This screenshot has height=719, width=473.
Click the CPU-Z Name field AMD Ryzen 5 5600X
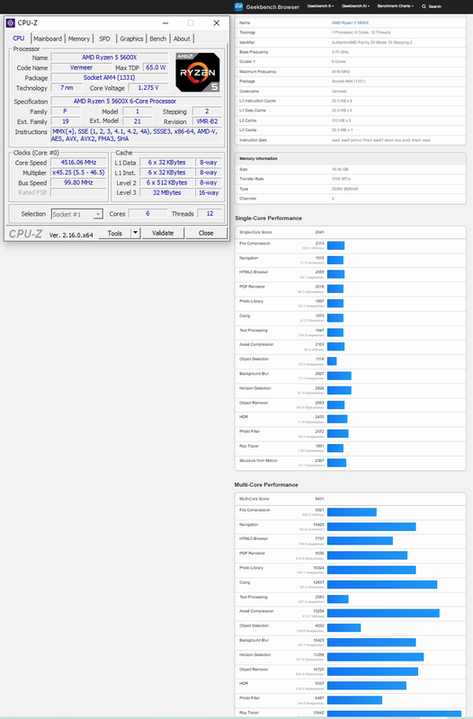tap(109, 58)
